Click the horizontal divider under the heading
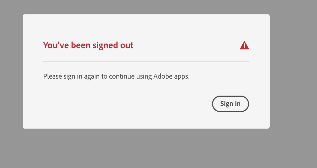This screenshot has height=168, width=317. point(146,62)
